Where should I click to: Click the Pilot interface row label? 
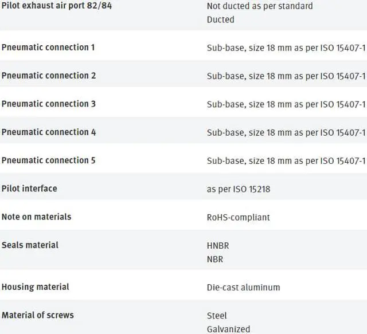point(29,188)
